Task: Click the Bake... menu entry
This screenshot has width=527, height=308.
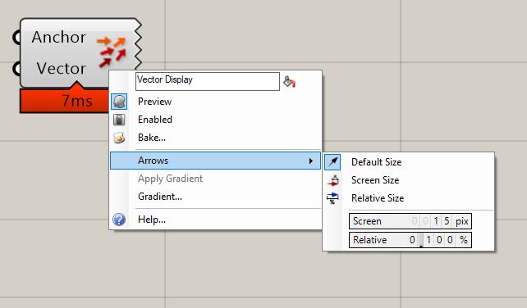Action: click(x=152, y=138)
